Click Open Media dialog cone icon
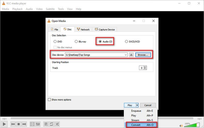 coord(49,21)
